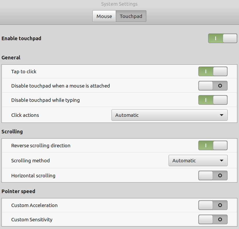Enable the Custom Sensitivity switch
239x229 pixels.
pos(213,220)
